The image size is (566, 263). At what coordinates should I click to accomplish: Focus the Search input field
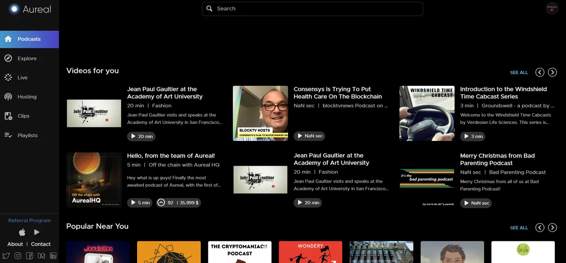[x=312, y=8]
